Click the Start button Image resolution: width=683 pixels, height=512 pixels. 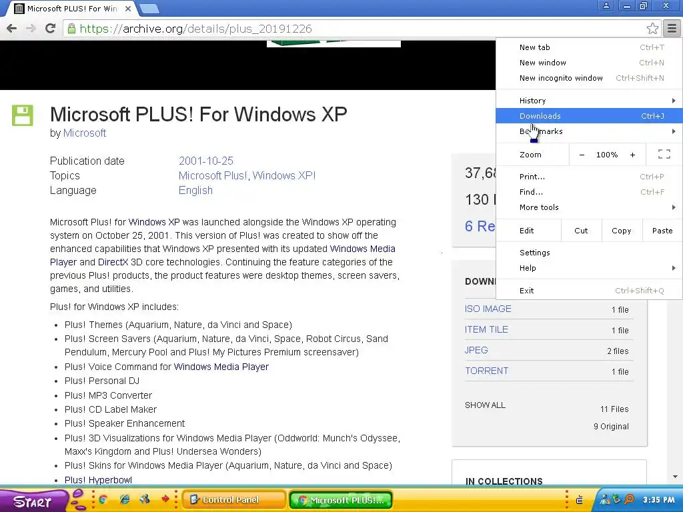click(33, 500)
